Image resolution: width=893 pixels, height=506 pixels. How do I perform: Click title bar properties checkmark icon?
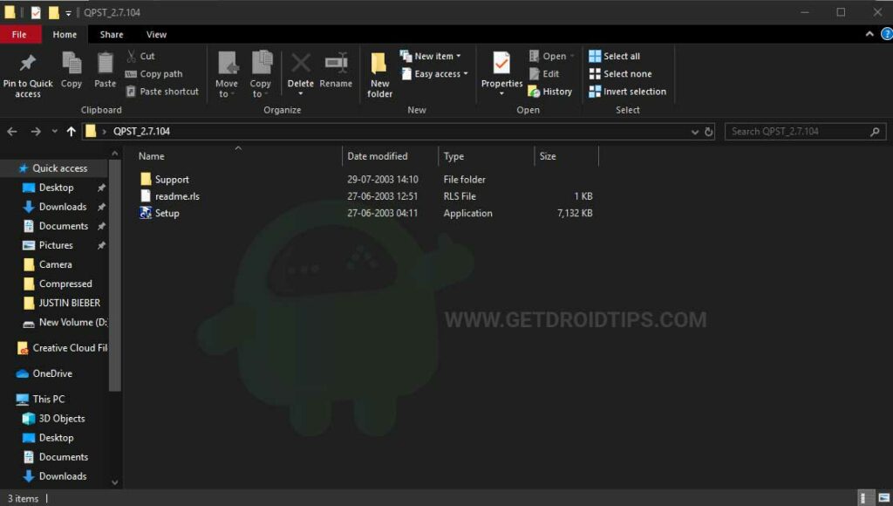(x=36, y=12)
